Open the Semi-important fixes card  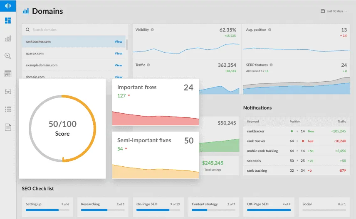pyautogui.click(x=156, y=155)
